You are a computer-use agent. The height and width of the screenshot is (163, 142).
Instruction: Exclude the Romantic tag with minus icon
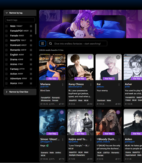tap(31, 50)
